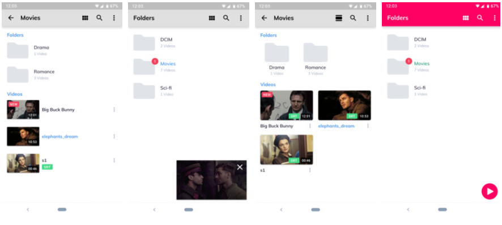Play elephants_dream thumbnail in grid view
Image resolution: width=502 pixels, height=225 pixels.
pos(344,105)
